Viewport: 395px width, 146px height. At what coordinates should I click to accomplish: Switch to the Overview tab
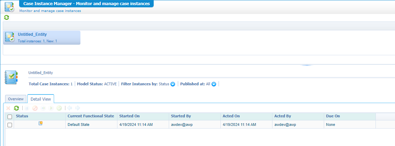(x=16, y=99)
